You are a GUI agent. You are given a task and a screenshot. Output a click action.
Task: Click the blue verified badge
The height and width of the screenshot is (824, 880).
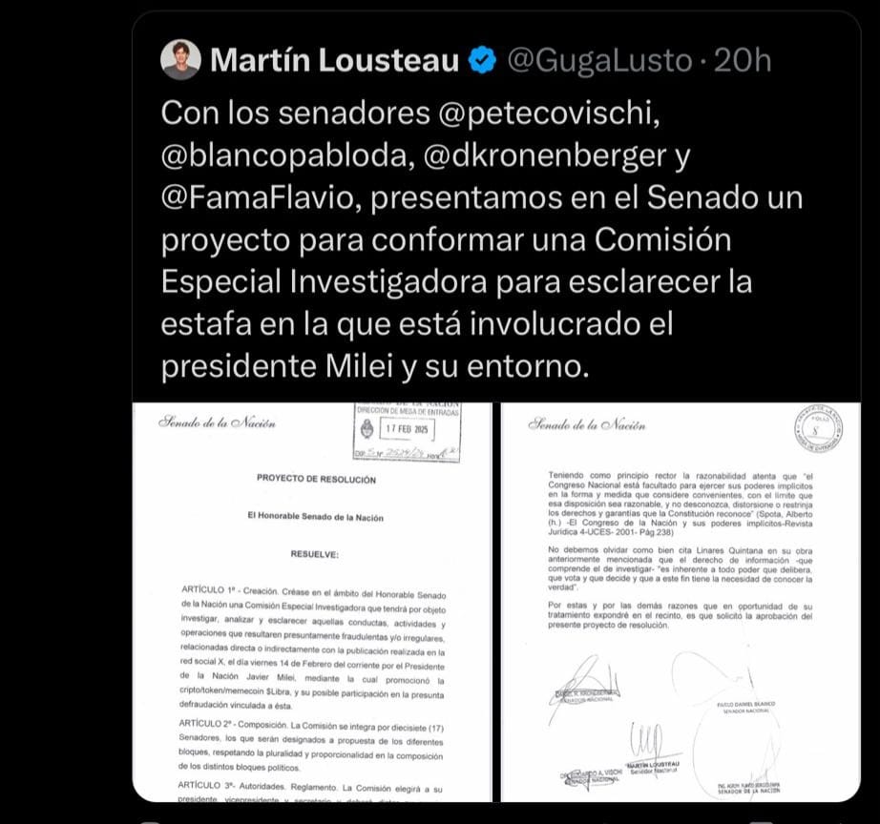483,61
